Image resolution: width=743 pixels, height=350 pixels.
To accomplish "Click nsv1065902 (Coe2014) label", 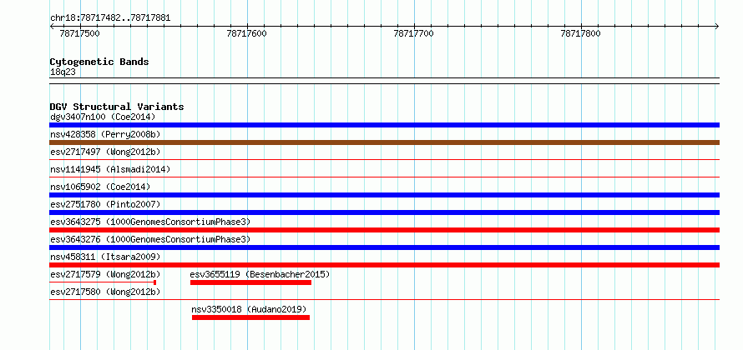I will point(100,187).
